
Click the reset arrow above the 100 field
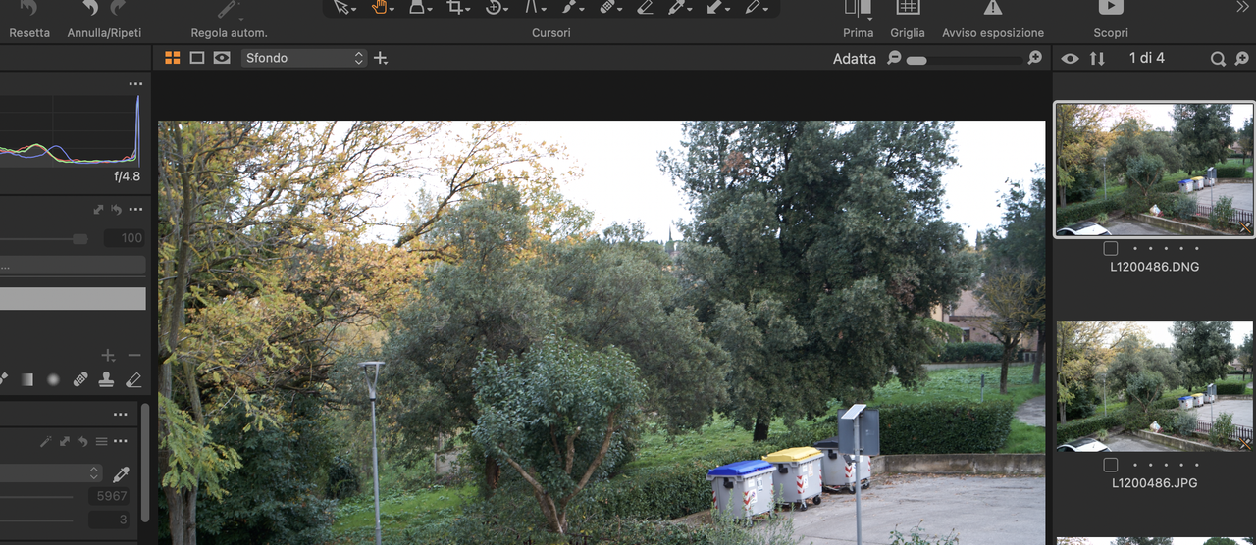tap(116, 210)
